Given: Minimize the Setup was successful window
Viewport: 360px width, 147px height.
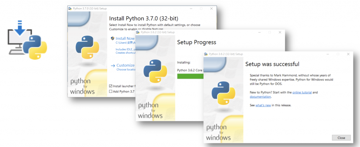Looking at the screenshot, I should 328,54.
